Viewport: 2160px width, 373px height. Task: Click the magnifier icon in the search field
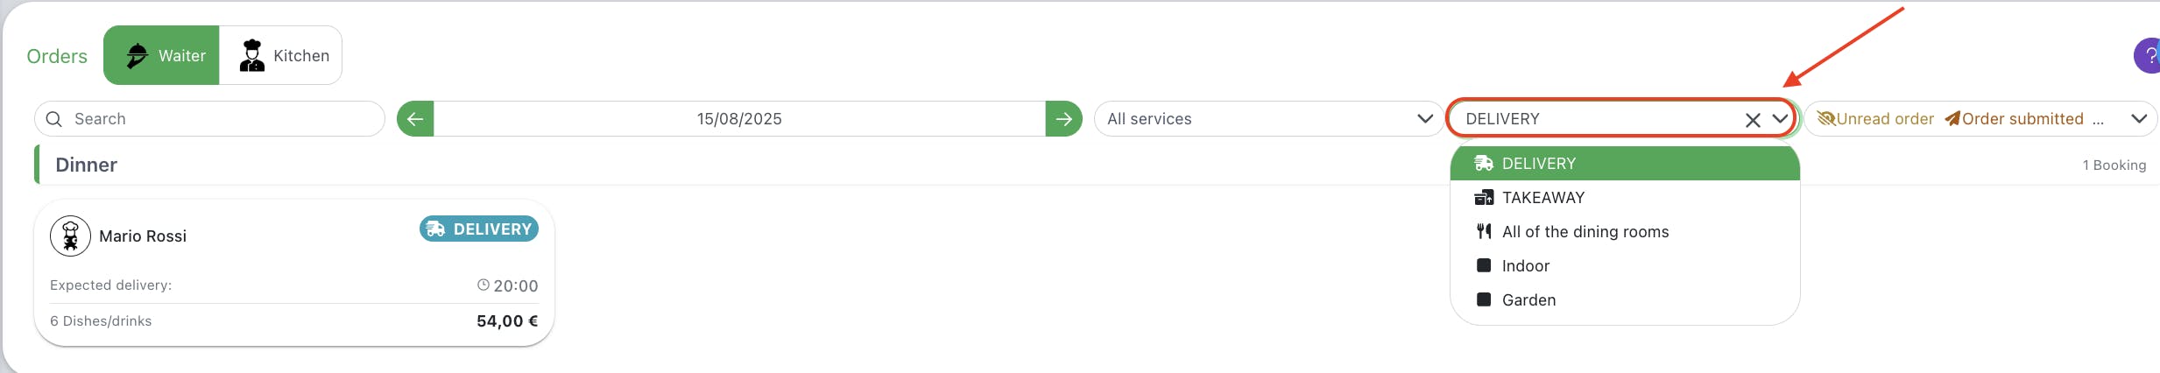click(x=54, y=119)
